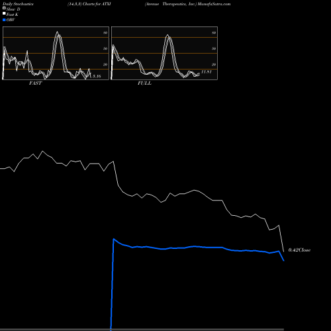Click the Daily Stochastics title text
Image resolution: width=331 pixels, height=331 pixels.
click(x=18, y=4)
